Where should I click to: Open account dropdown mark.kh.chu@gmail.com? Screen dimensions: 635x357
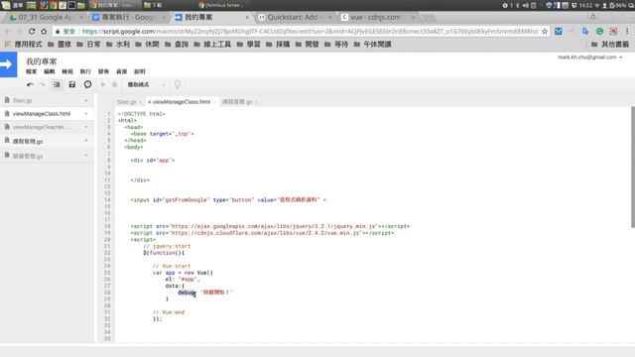tap(589, 58)
